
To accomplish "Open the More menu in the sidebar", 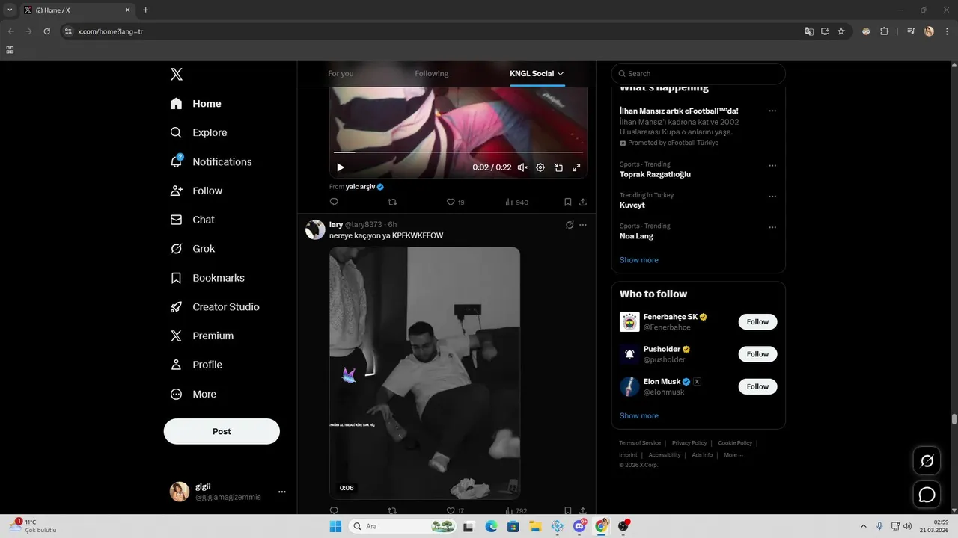I will click(193, 394).
